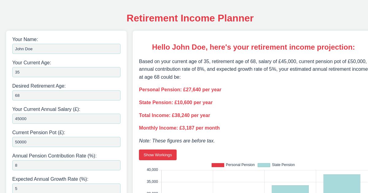Image resolution: width=368 pixels, height=193 pixels.
Task: Click the Personal Pension legend label
Action: [240, 165]
